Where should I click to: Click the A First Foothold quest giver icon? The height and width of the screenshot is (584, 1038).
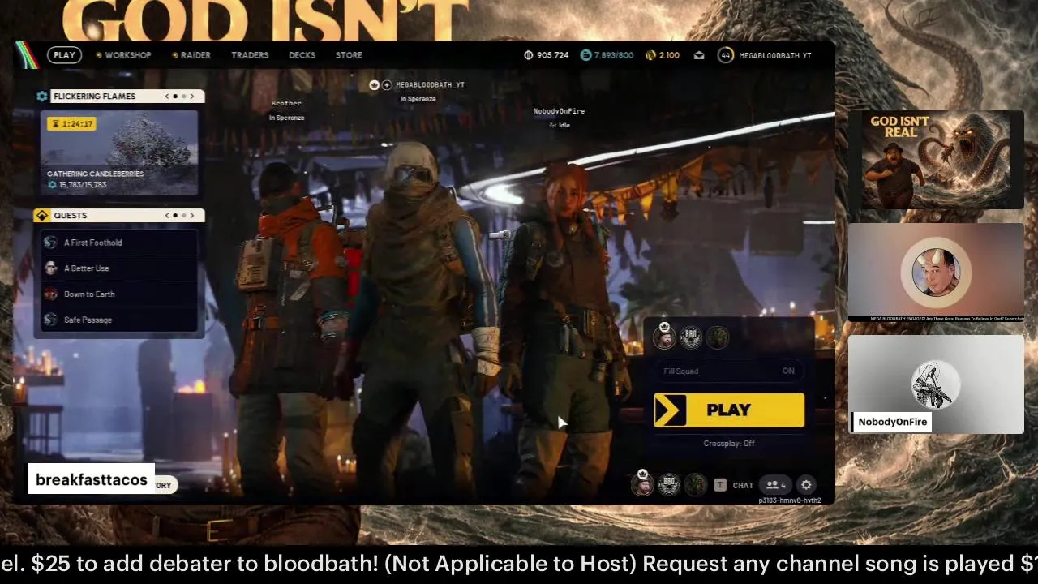pos(50,243)
